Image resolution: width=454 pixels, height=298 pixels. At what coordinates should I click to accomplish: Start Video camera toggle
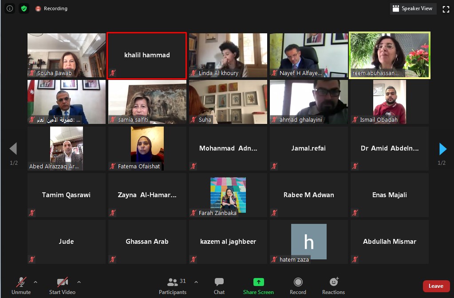(62, 286)
